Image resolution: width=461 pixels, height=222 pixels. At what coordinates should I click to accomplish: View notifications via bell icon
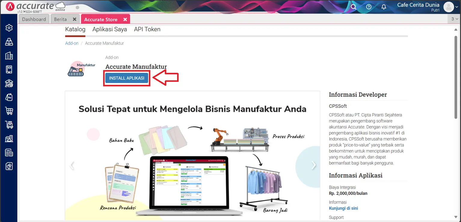coord(384,7)
